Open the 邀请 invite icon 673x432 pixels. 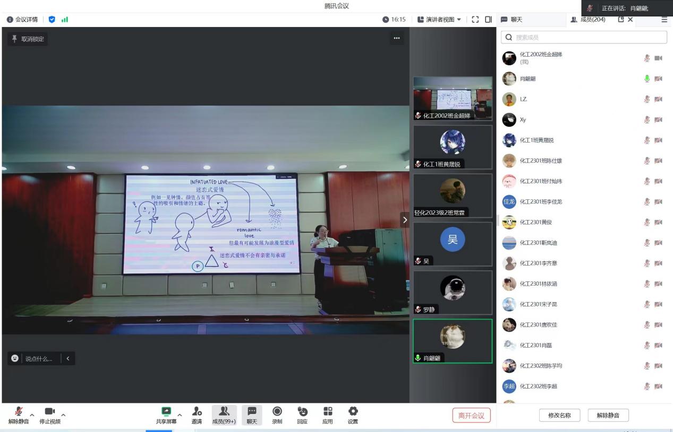pyautogui.click(x=197, y=412)
